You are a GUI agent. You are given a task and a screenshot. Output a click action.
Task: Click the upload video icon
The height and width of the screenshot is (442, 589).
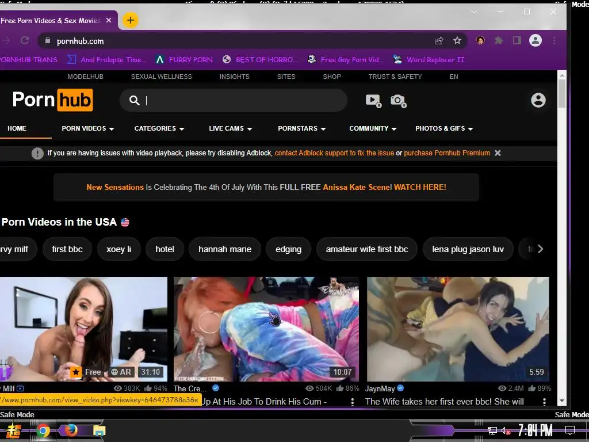(x=373, y=101)
